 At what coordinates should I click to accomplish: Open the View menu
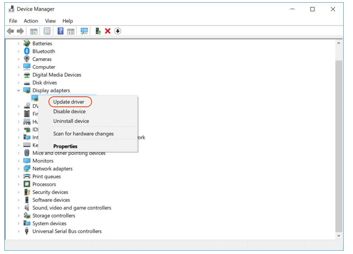51,21
